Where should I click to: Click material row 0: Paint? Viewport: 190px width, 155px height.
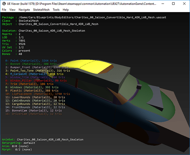pyautogui.click(x=31, y=61)
